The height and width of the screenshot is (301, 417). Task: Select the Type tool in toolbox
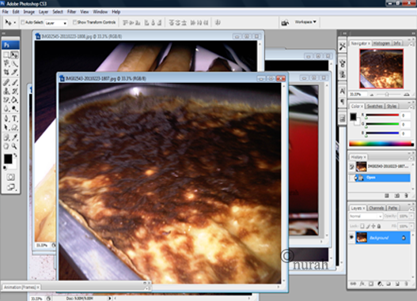point(14,119)
